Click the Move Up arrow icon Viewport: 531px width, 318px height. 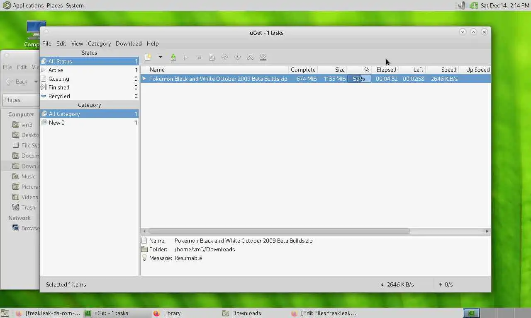[x=224, y=57]
